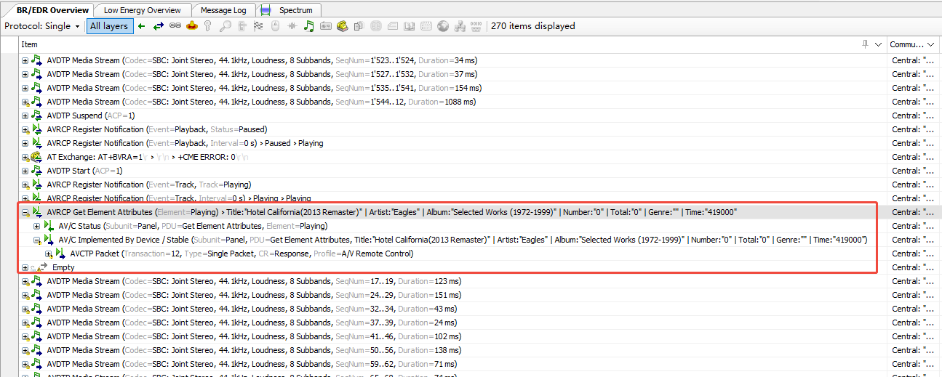This screenshot has width=942, height=377.
Task: Switch to the Low Energy Overview tab
Action: (142, 10)
